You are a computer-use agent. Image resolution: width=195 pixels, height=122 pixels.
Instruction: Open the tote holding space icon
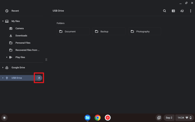pos(159,118)
